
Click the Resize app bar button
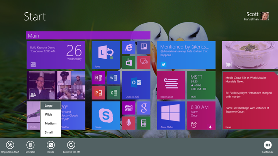pyautogui.click(x=51, y=147)
